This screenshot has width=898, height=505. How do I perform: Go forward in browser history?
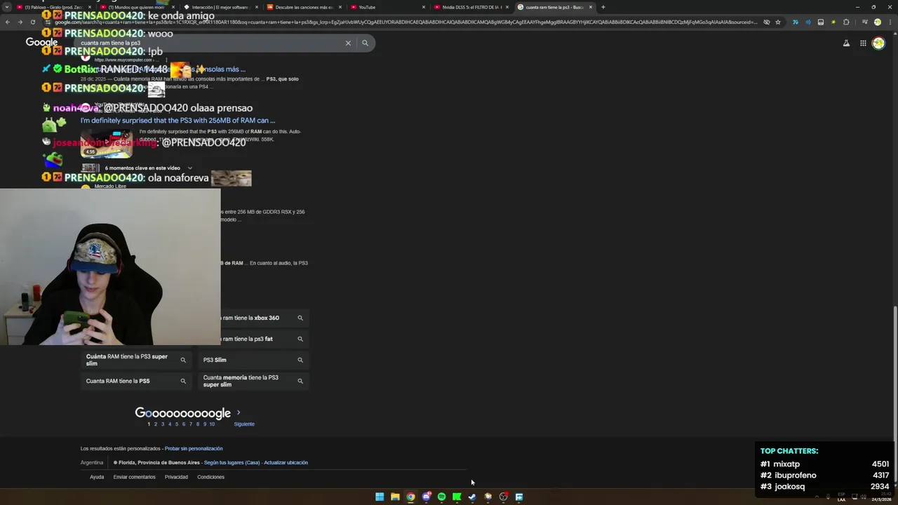[21, 22]
